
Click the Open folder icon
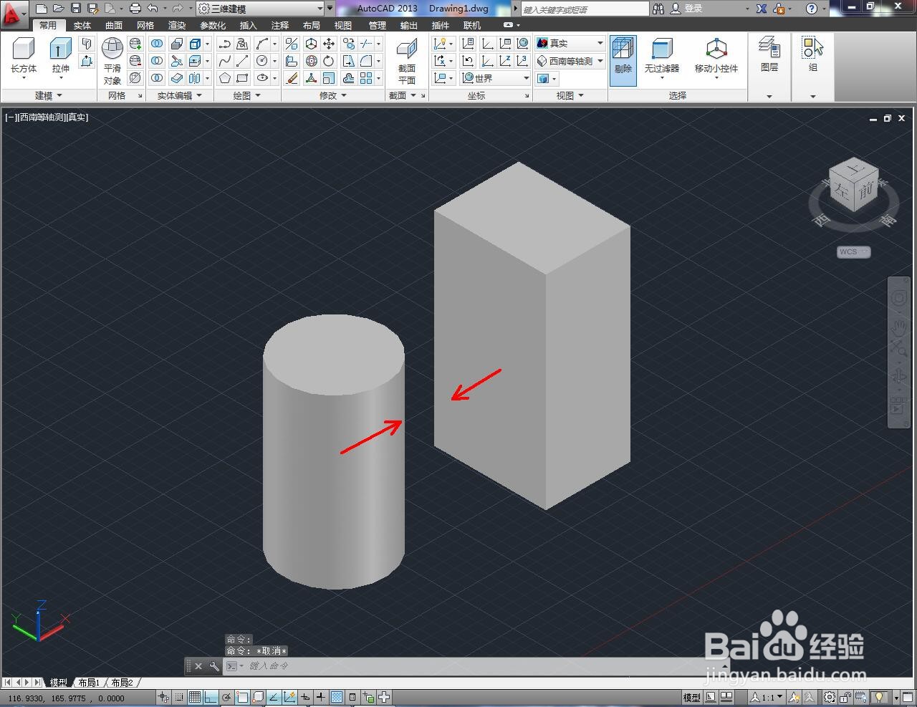(59, 9)
